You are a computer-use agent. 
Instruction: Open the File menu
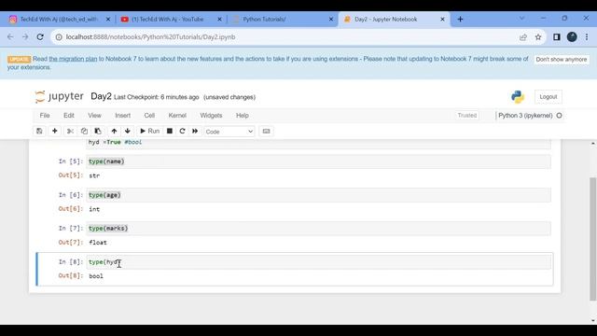[45, 116]
